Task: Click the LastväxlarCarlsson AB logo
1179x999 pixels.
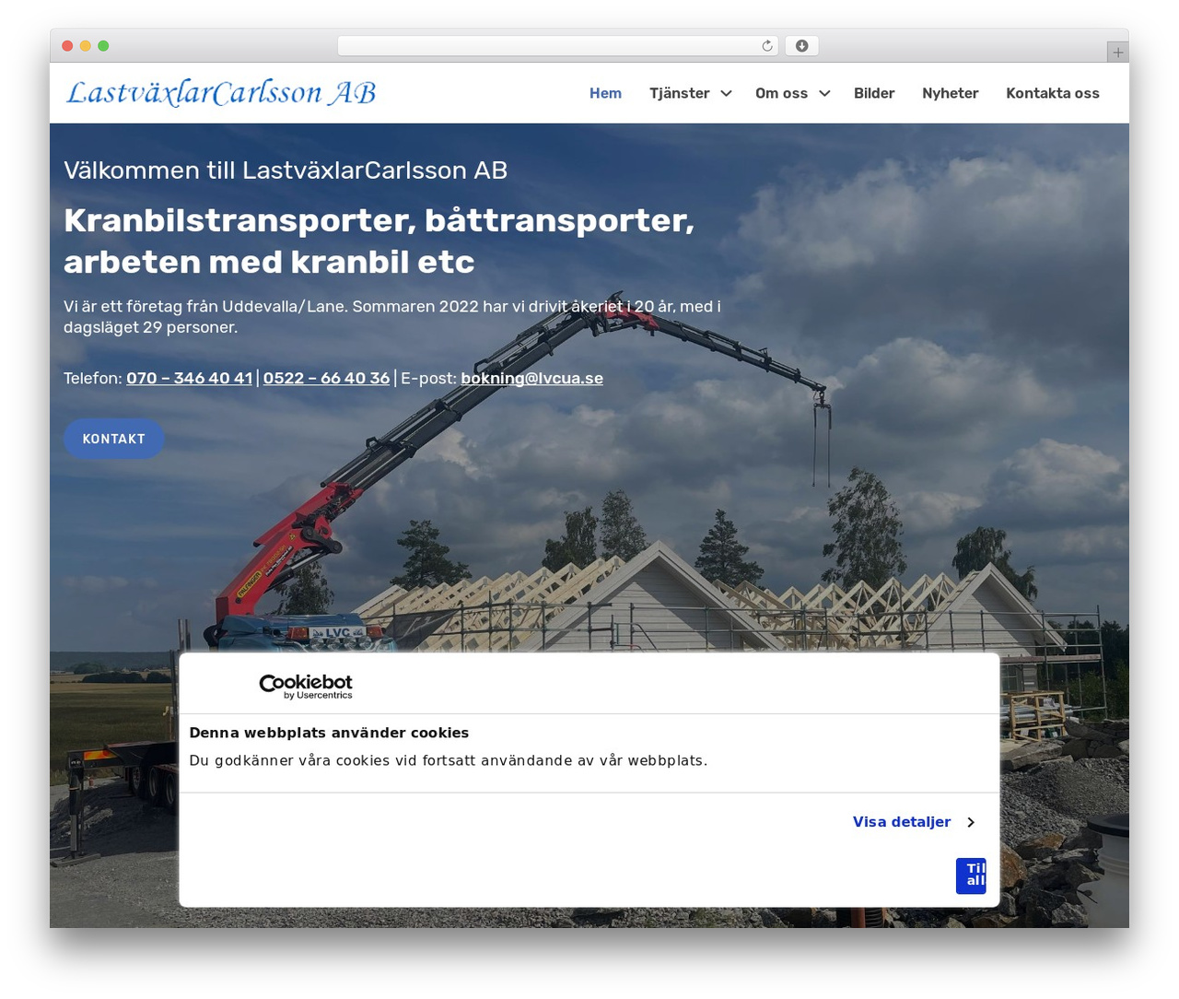Action: [x=221, y=92]
